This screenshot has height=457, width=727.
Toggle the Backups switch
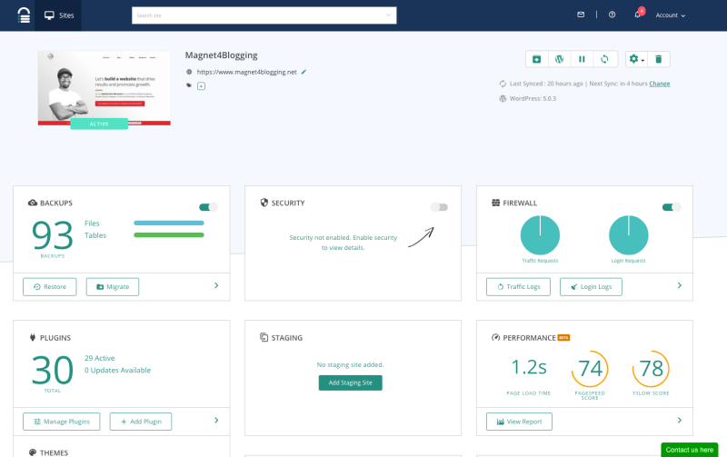pyautogui.click(x=208, y=207)
